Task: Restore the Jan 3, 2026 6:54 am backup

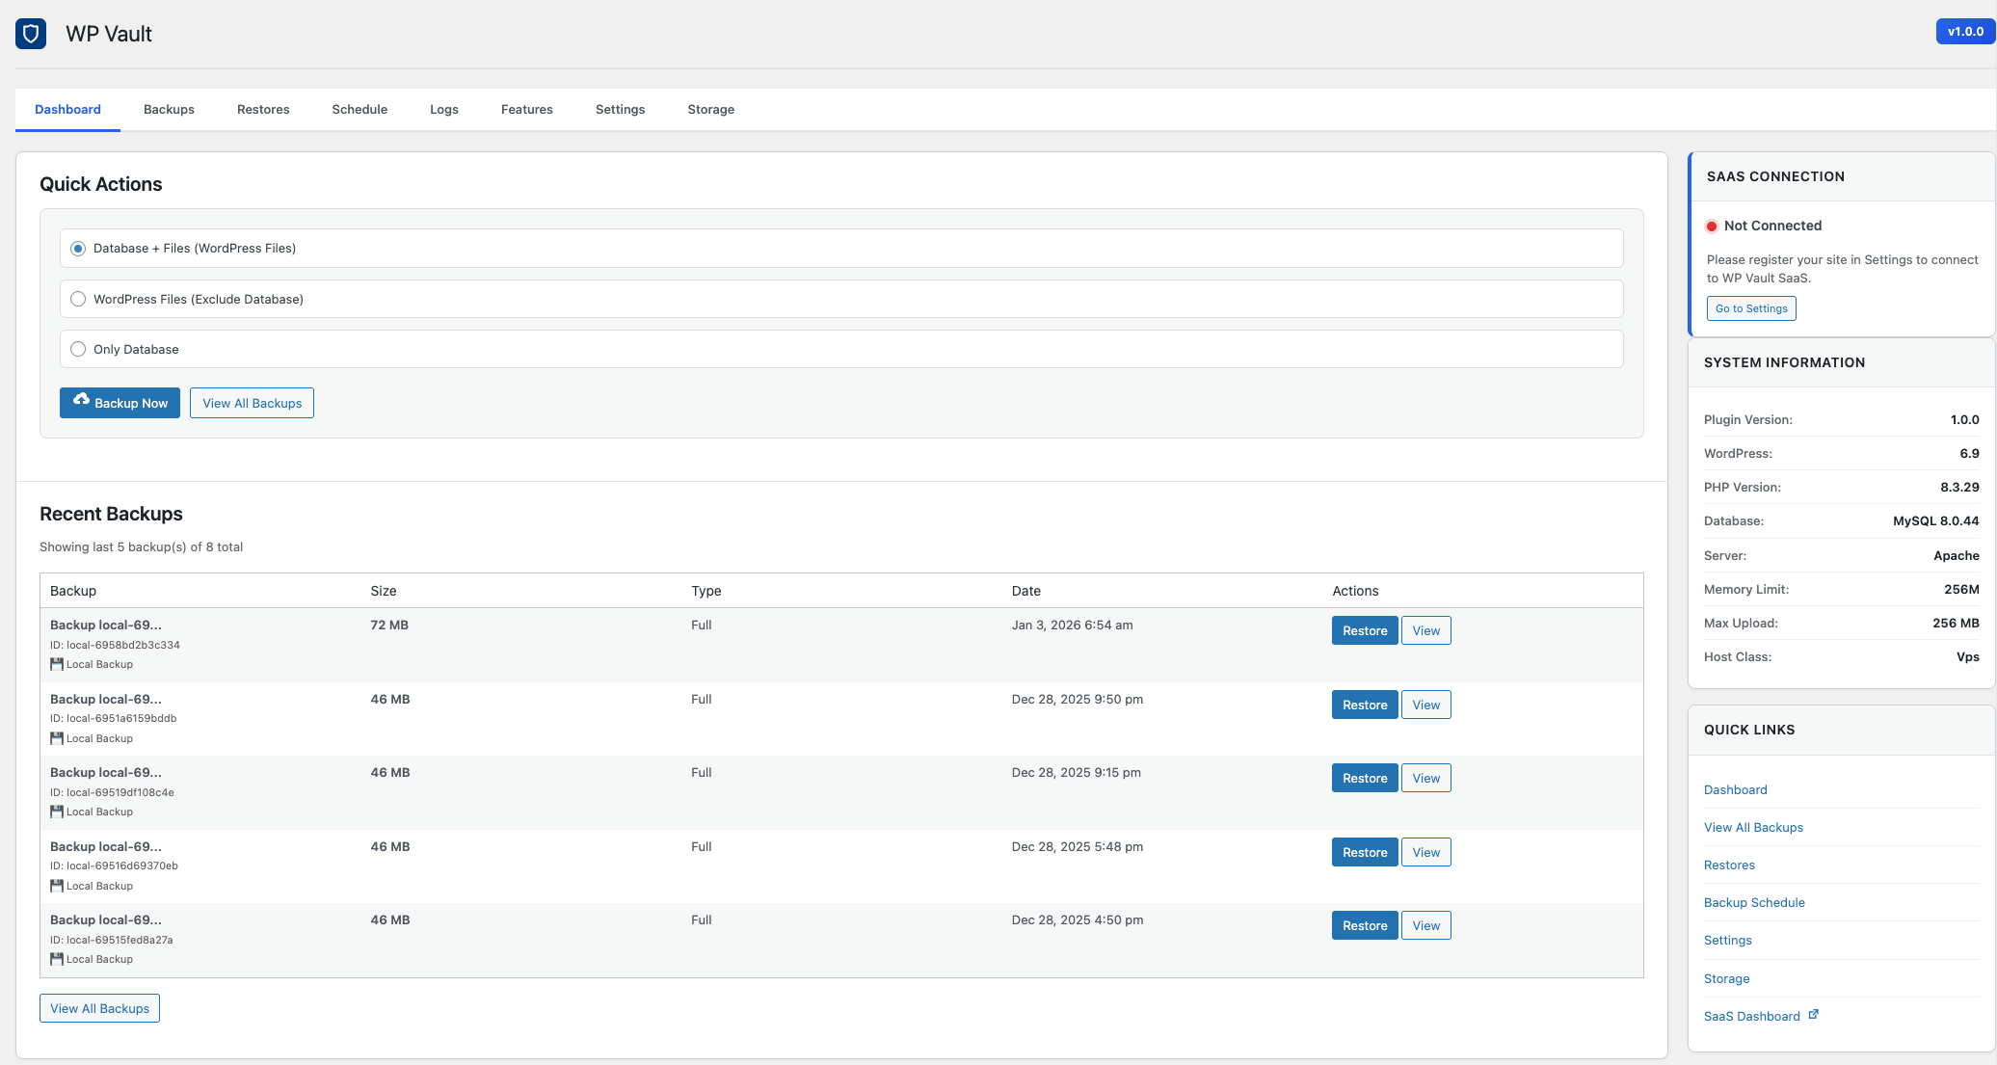Action: [1365, 630]
